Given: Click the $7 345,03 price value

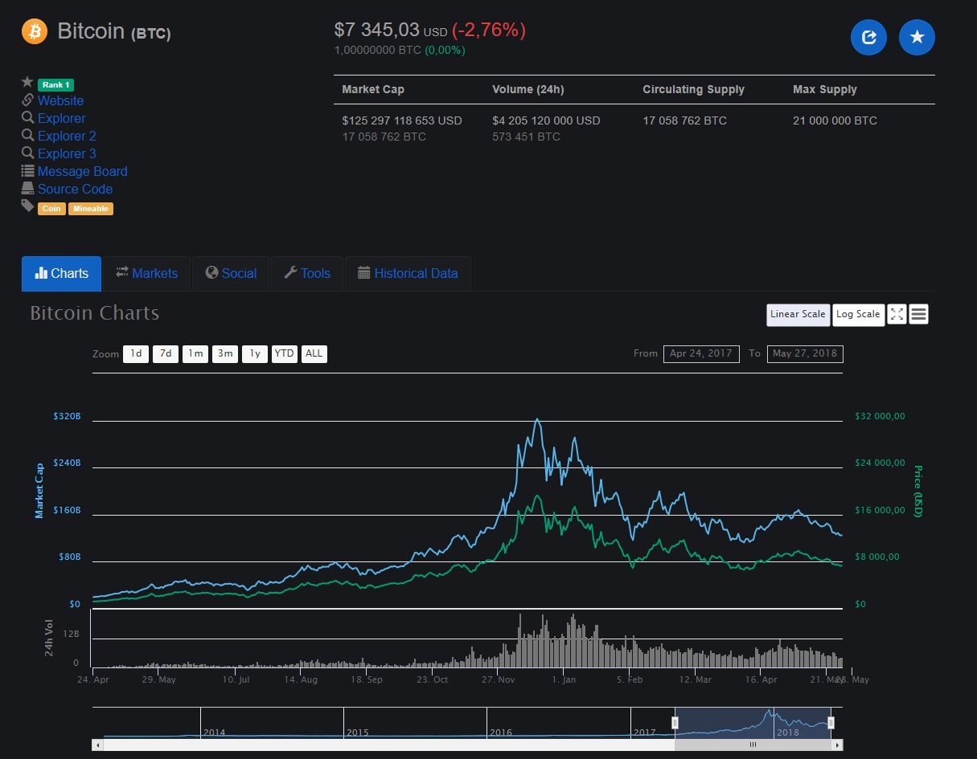Looking at the screenshot, I should (x=377, y=30).
